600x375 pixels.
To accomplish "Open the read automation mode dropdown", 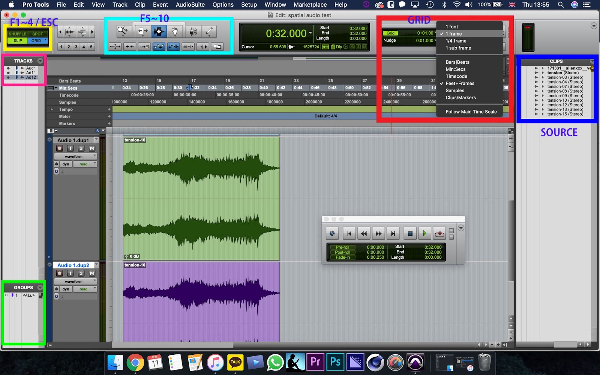I will [x=85, y=164].
